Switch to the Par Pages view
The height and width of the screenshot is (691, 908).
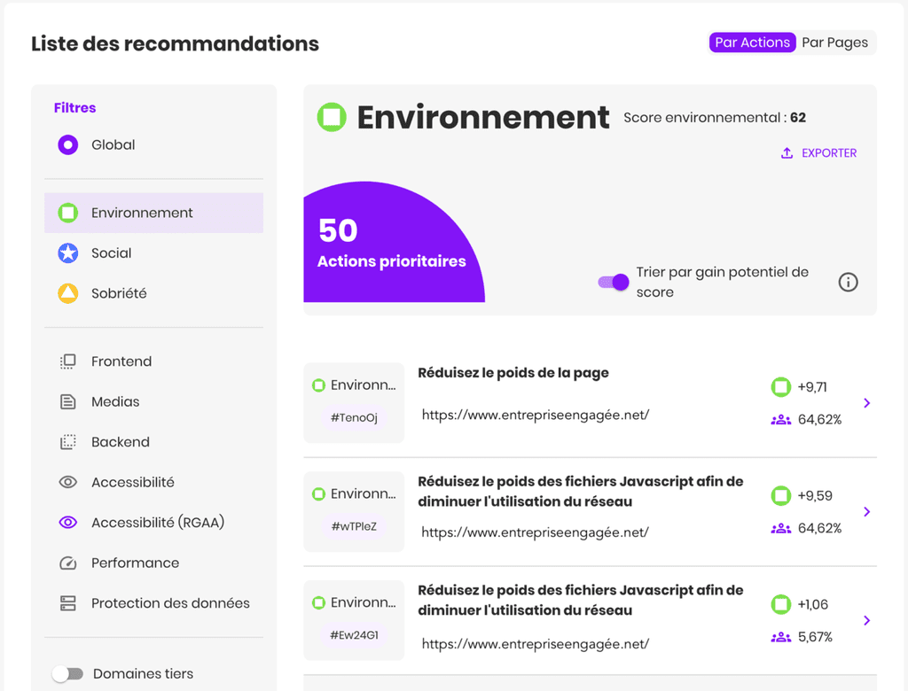click(834, 43)
